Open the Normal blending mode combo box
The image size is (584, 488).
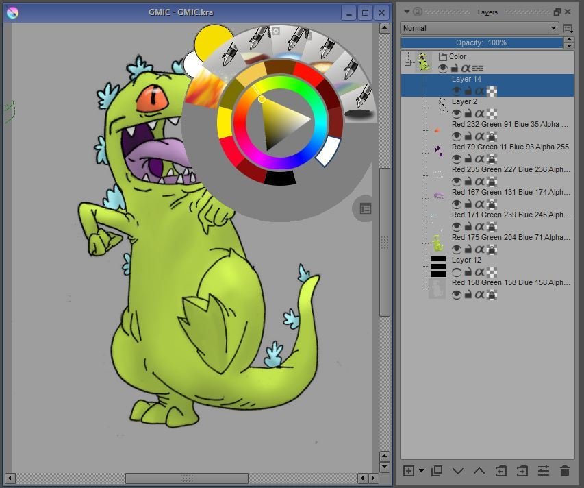click(x=479, y=28)
